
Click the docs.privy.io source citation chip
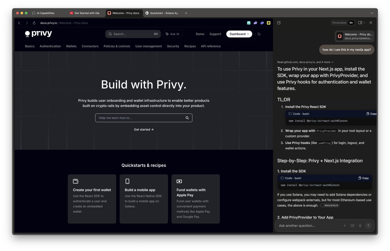330,205
